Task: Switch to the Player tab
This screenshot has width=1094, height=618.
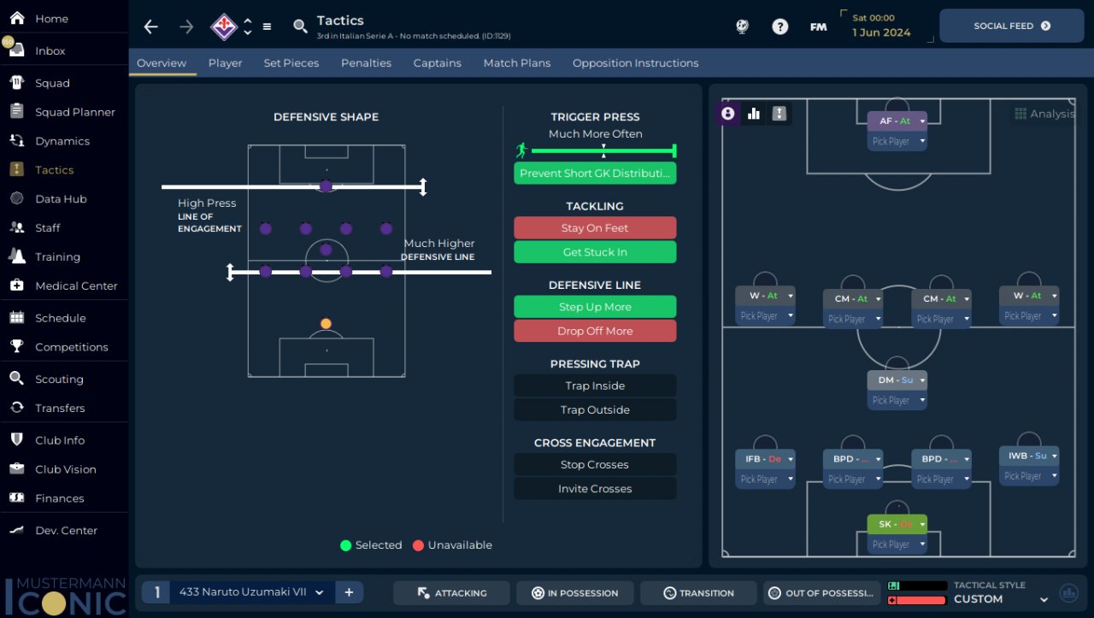Action: [x=226, y=63]
